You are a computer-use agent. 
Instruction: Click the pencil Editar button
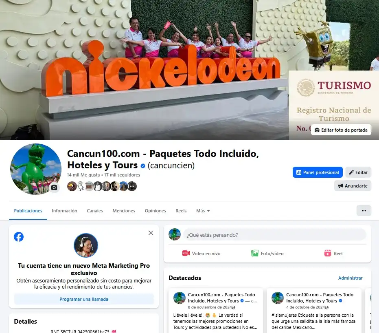click(358, 172)
